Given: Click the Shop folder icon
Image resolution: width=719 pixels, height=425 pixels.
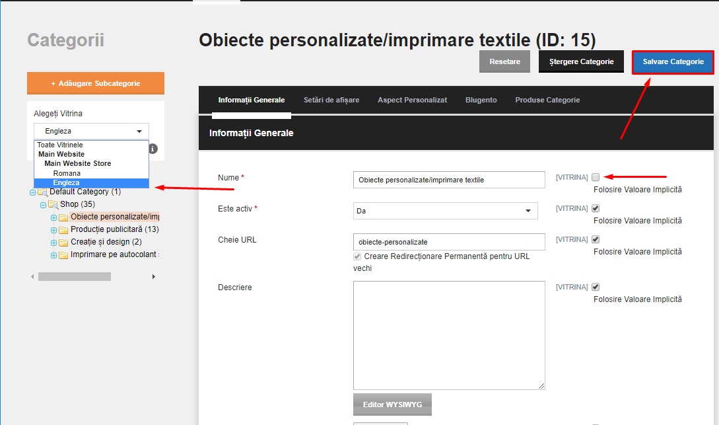Looking at the screenshot, I should [53, 204].
